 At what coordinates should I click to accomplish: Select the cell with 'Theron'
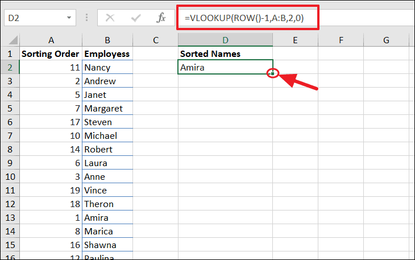click(x=107, y=204)
